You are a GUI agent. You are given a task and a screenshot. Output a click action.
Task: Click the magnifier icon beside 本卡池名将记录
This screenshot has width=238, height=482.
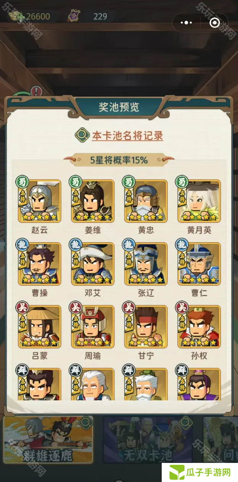(81, 135)
